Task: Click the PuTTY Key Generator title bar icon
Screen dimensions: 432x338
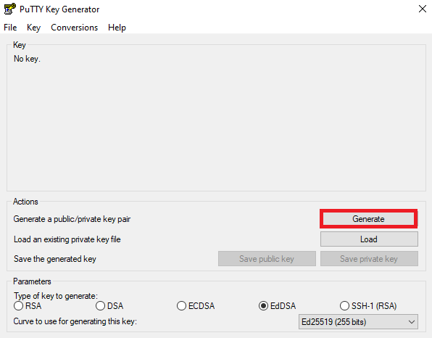Action: [9, 9]
